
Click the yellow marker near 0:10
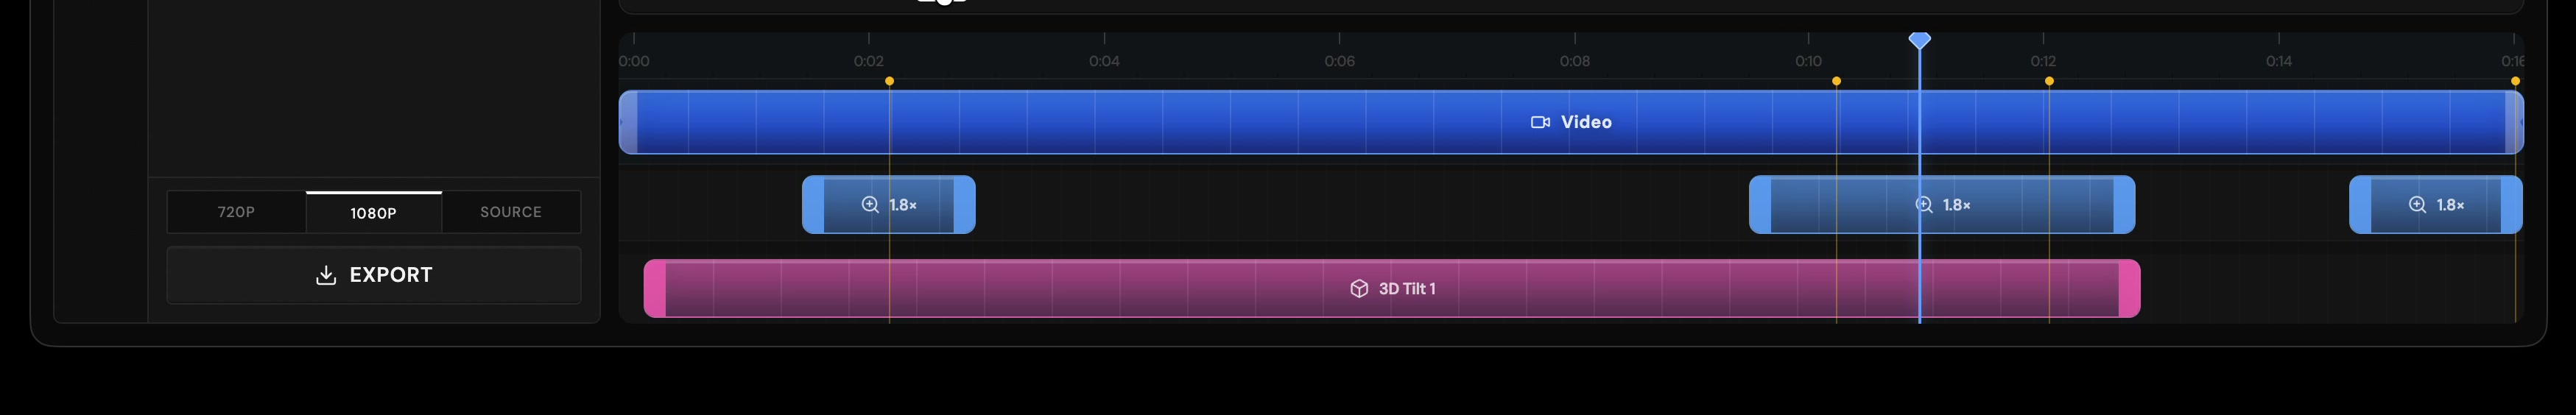click(1836, 81)
